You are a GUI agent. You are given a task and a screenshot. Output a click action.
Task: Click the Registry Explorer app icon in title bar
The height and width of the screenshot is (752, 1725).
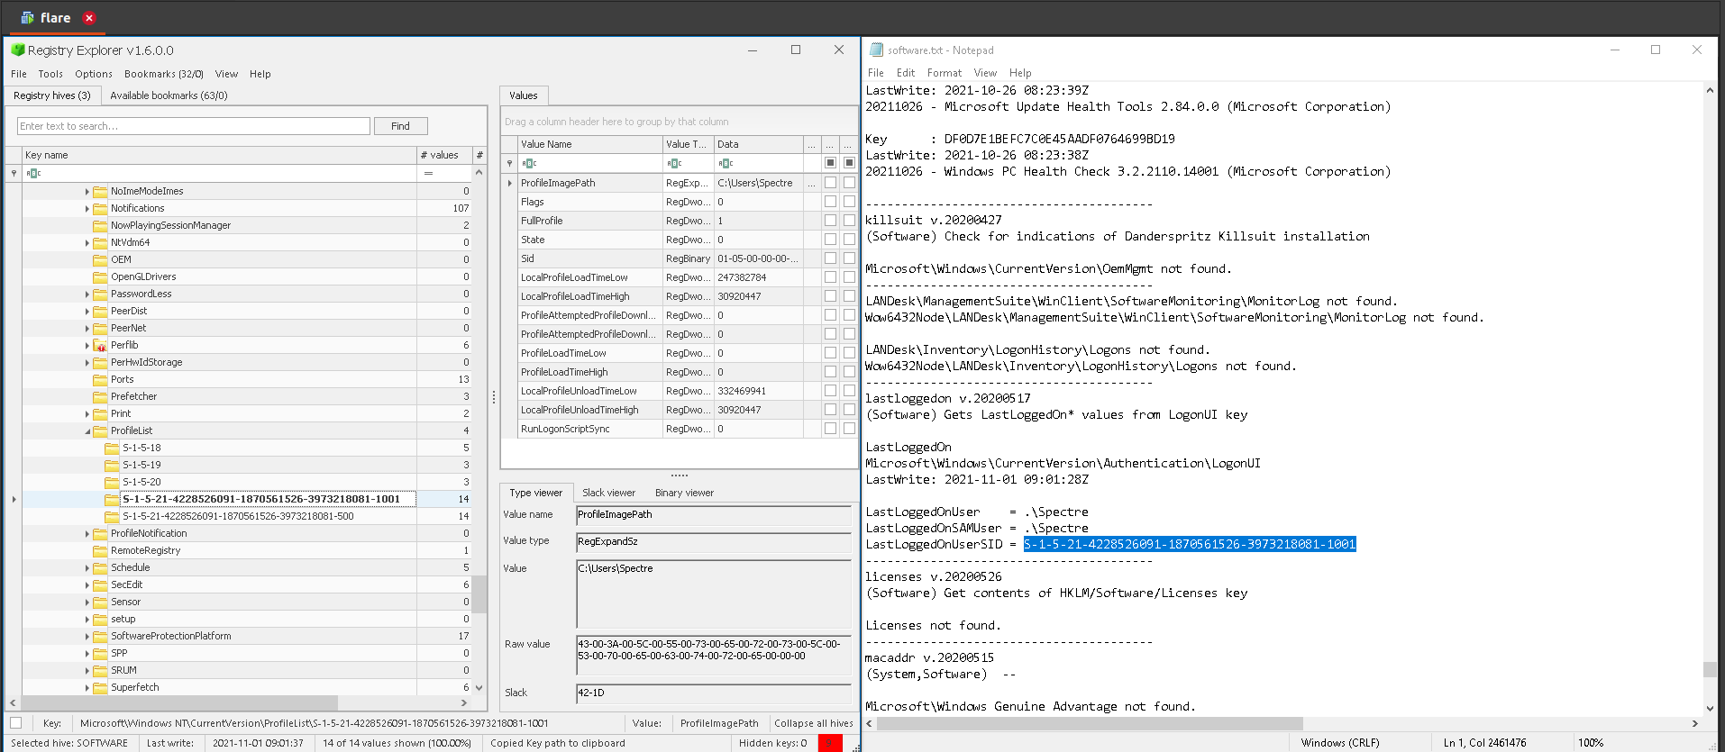tap(17, 50)
